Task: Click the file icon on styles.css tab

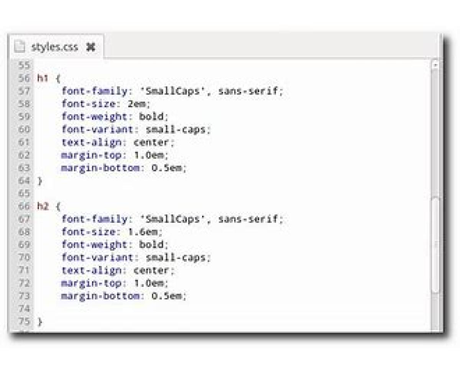Action: (20, 47)
